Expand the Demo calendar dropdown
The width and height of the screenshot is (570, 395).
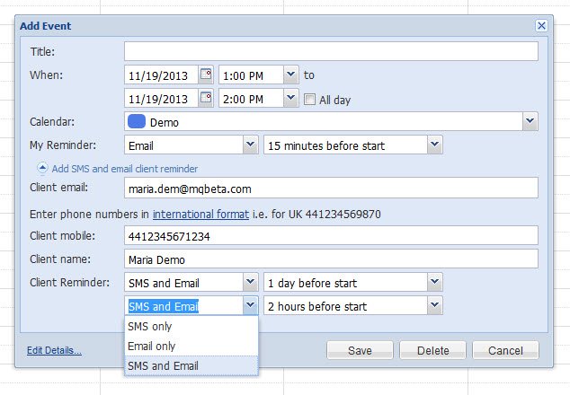530,121
